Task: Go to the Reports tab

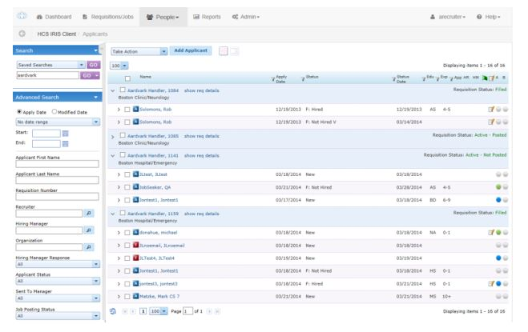Action: (x=208, y=15)
